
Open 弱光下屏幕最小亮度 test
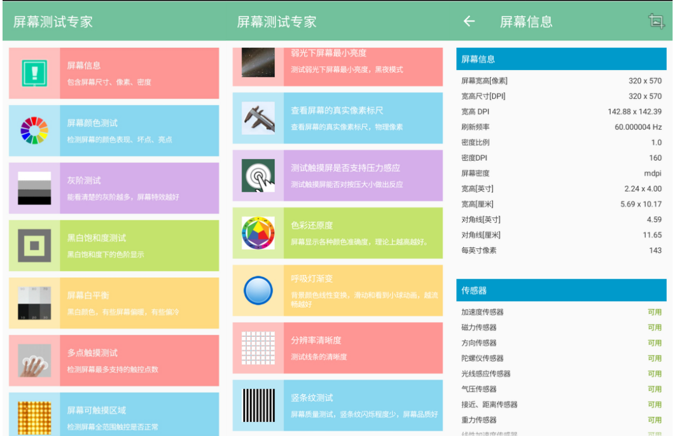pos(338,67)
